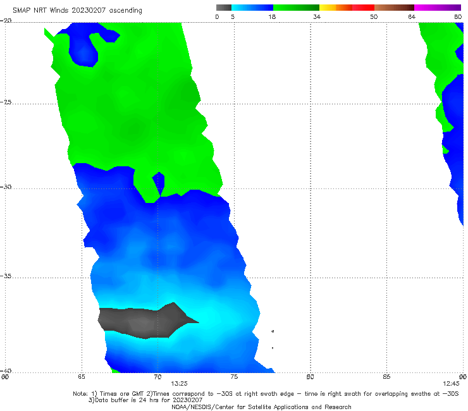The height and width of the screenshot is (411, 468).
Task: Click the 'Note: 1) Times are GMT' line
Action: pos(266,394)
